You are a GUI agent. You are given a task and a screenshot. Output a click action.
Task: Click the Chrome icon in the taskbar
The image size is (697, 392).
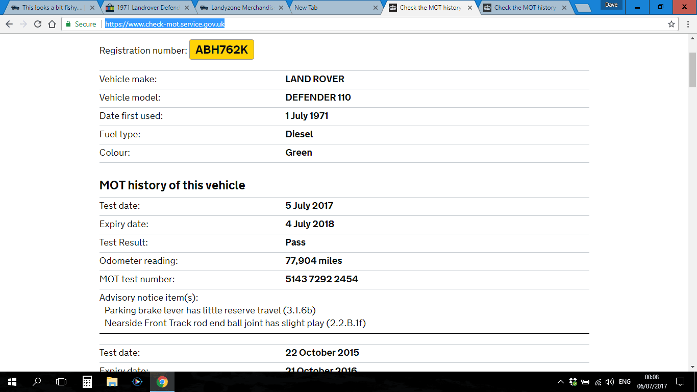click(x=162, y=382)
